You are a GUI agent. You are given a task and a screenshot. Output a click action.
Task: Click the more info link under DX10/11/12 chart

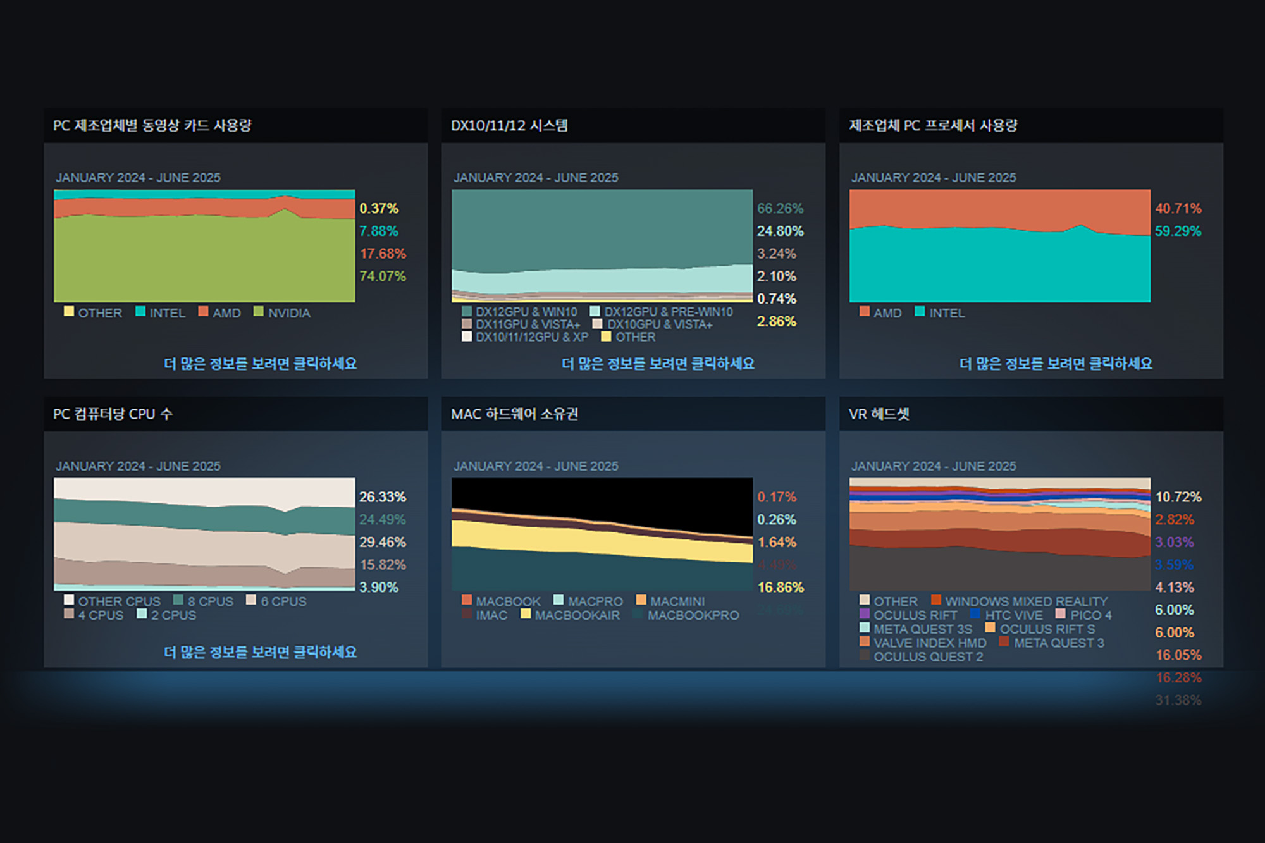pyautogui.click(x=658, y=364)
